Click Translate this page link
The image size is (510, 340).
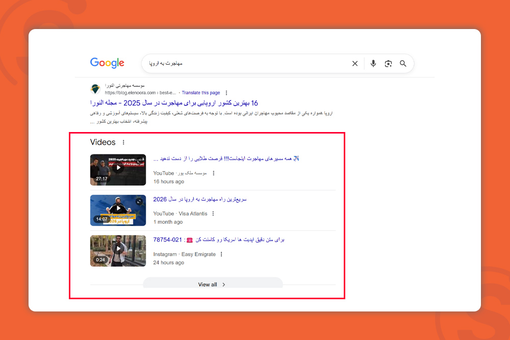tap(201, 92)
